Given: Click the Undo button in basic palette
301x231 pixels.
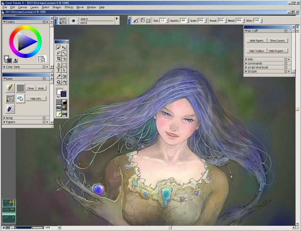Looking at the screenshot, I should click(x=41, y=88).
